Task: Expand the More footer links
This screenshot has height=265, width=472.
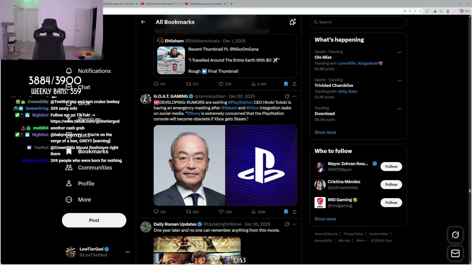Action: point(361,240)
